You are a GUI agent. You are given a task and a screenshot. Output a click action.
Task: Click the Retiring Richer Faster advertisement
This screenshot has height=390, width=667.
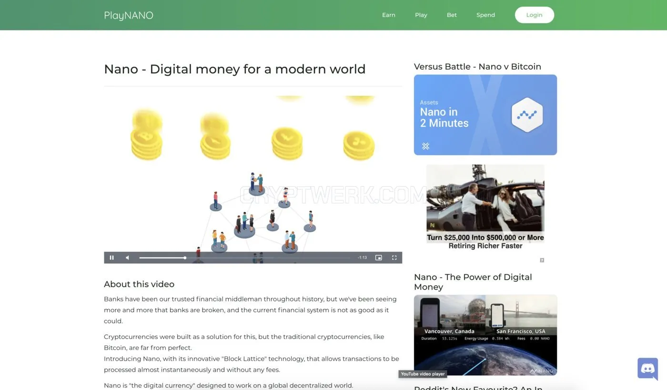click(485, 208)
